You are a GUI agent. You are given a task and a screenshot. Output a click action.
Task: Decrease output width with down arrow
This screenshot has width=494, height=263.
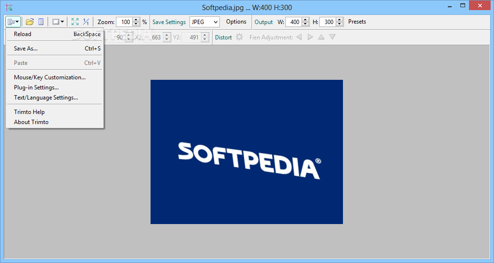pos(305,24)
